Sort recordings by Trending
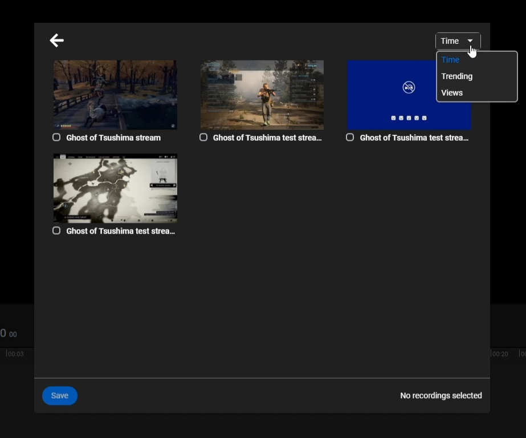The height and width of the screenshot is (438, 526). click(456, 76)
